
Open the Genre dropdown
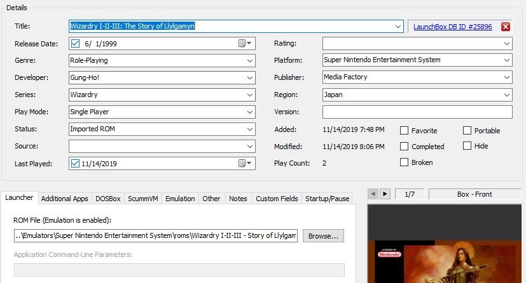[249, 60]
